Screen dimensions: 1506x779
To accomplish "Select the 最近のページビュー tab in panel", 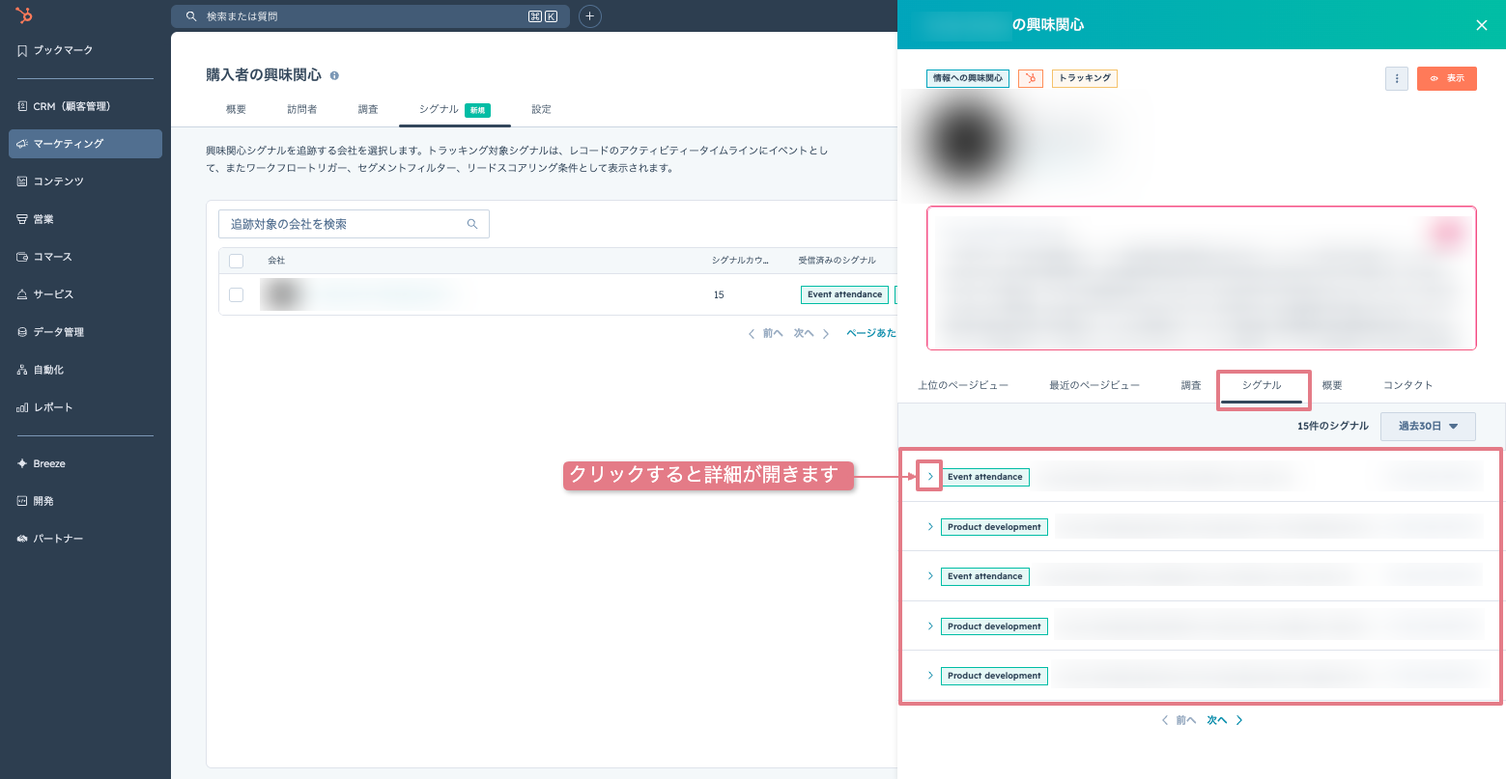I will point(1094,385).
